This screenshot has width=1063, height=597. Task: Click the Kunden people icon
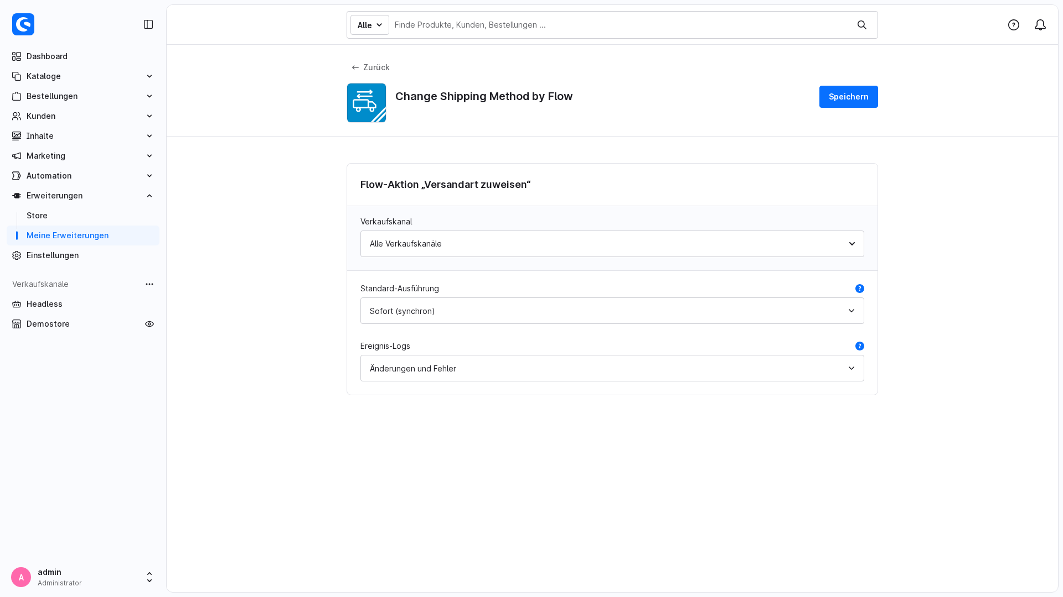[x=17, y=116]
